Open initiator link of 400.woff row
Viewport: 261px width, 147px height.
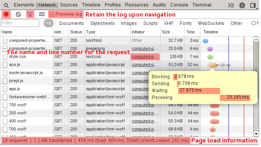[145, 121]
